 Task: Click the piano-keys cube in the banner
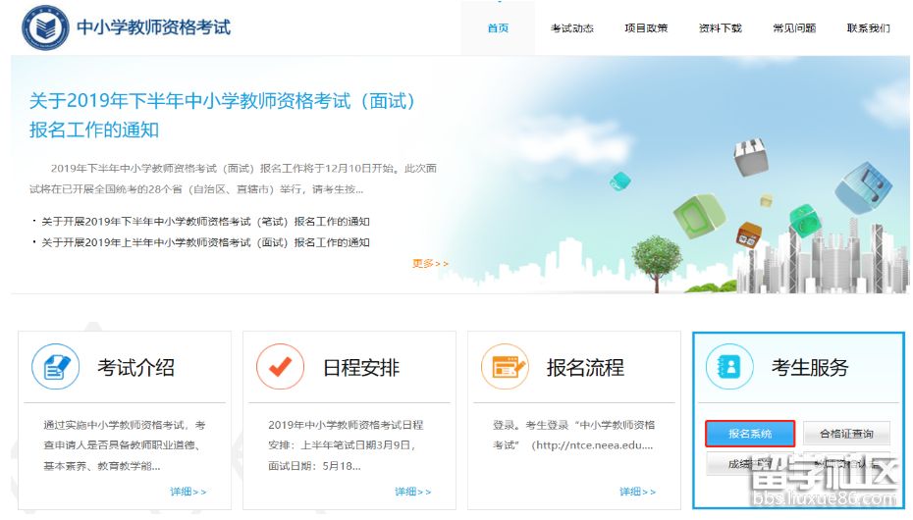(751, 156)
